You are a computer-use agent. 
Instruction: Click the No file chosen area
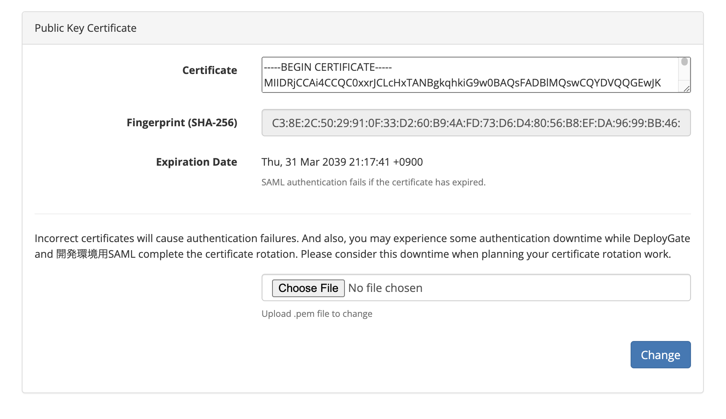pos(386,288)
